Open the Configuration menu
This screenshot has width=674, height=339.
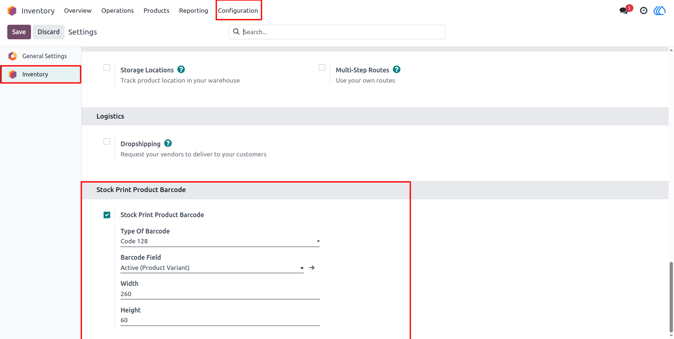coord(238,11)
